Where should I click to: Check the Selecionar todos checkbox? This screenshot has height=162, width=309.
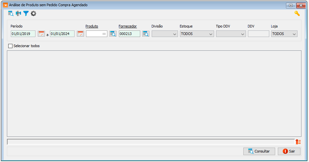click(10, 46)
